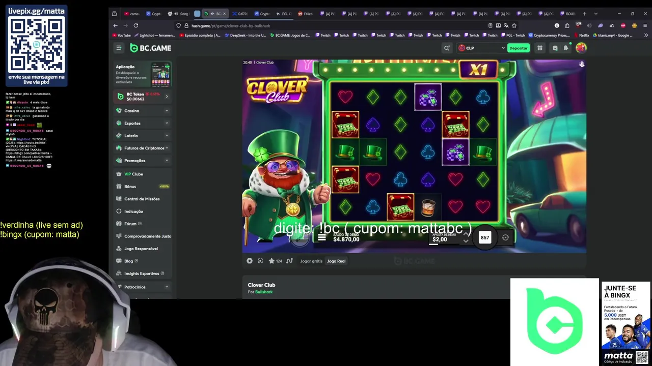Open Indicação referral page
Image resolution: width=652 pixels, height=366 pixels.
pos(143,211)
